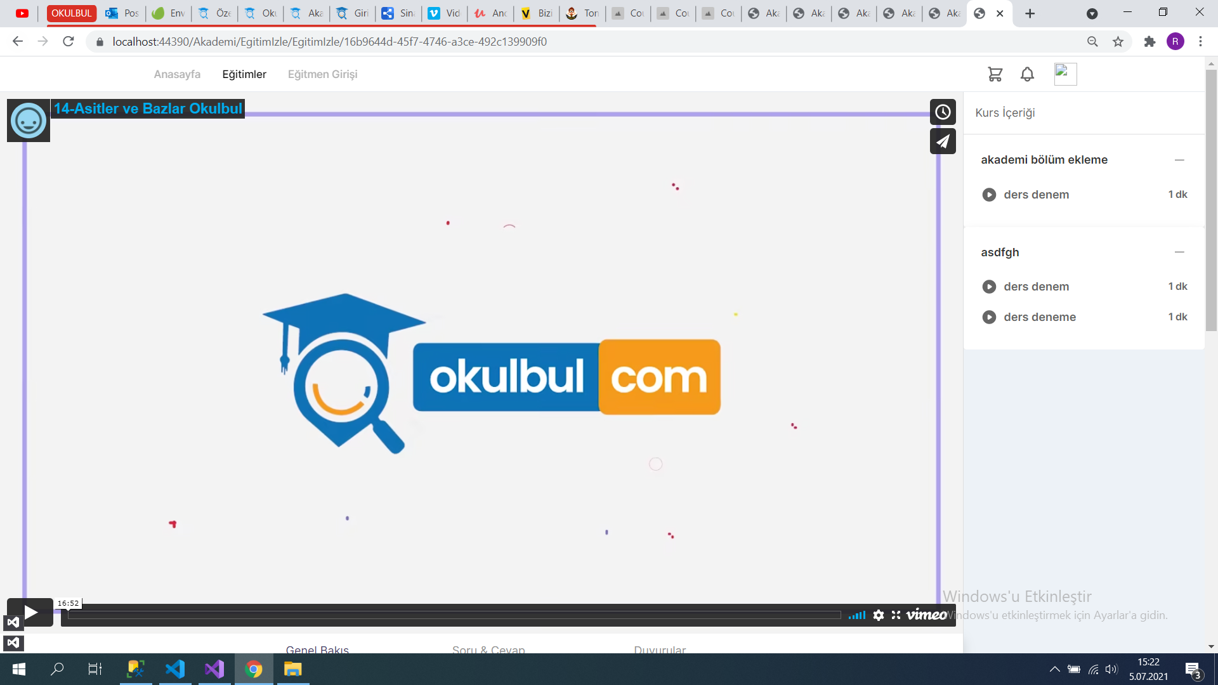Image resolution: width=1218 pixels, height=685 pixels.
Task: Play the 'ders deneme' lesson
Action: pyautogui.click(x=1084, y=317)
